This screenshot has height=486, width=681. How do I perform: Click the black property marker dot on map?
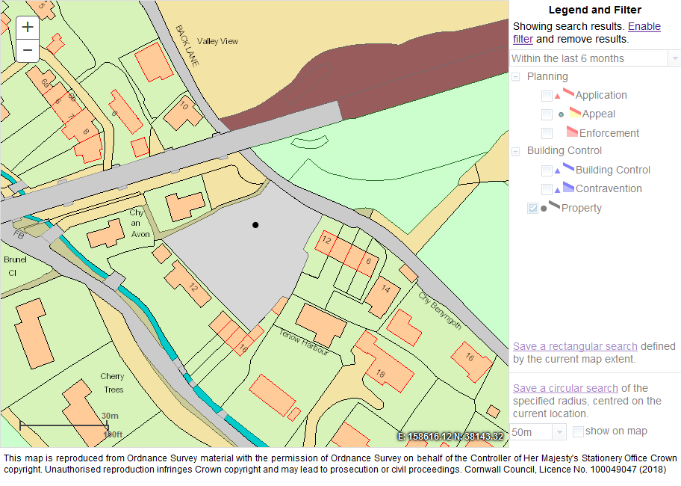coord(255,224)
